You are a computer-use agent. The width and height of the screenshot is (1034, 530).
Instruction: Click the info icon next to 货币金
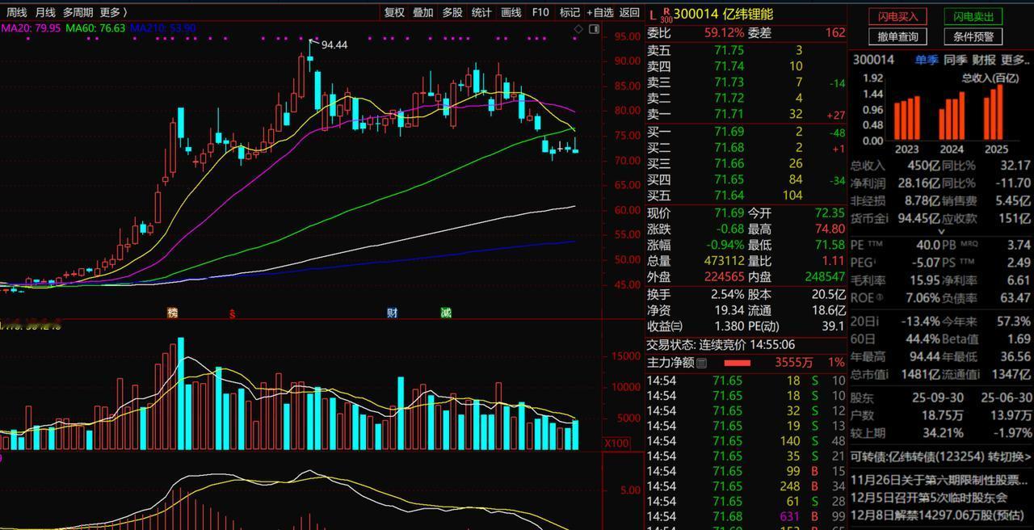coord(886,218)
